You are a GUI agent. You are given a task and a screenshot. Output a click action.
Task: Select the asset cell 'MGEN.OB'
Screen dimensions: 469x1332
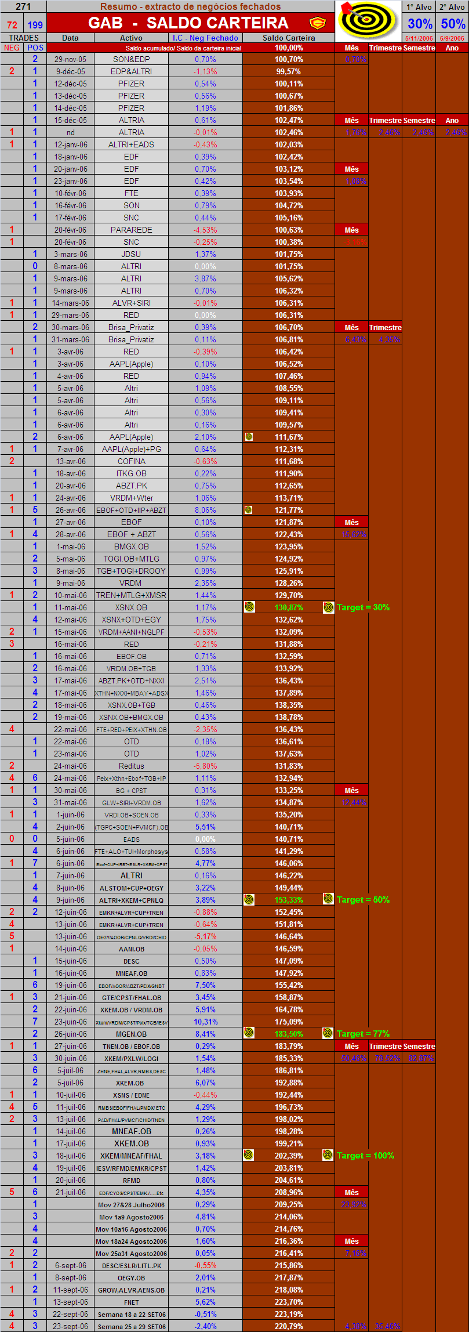tap(131, 1034)
